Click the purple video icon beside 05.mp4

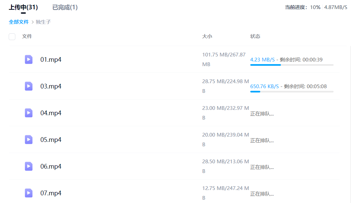pos(29,140)
